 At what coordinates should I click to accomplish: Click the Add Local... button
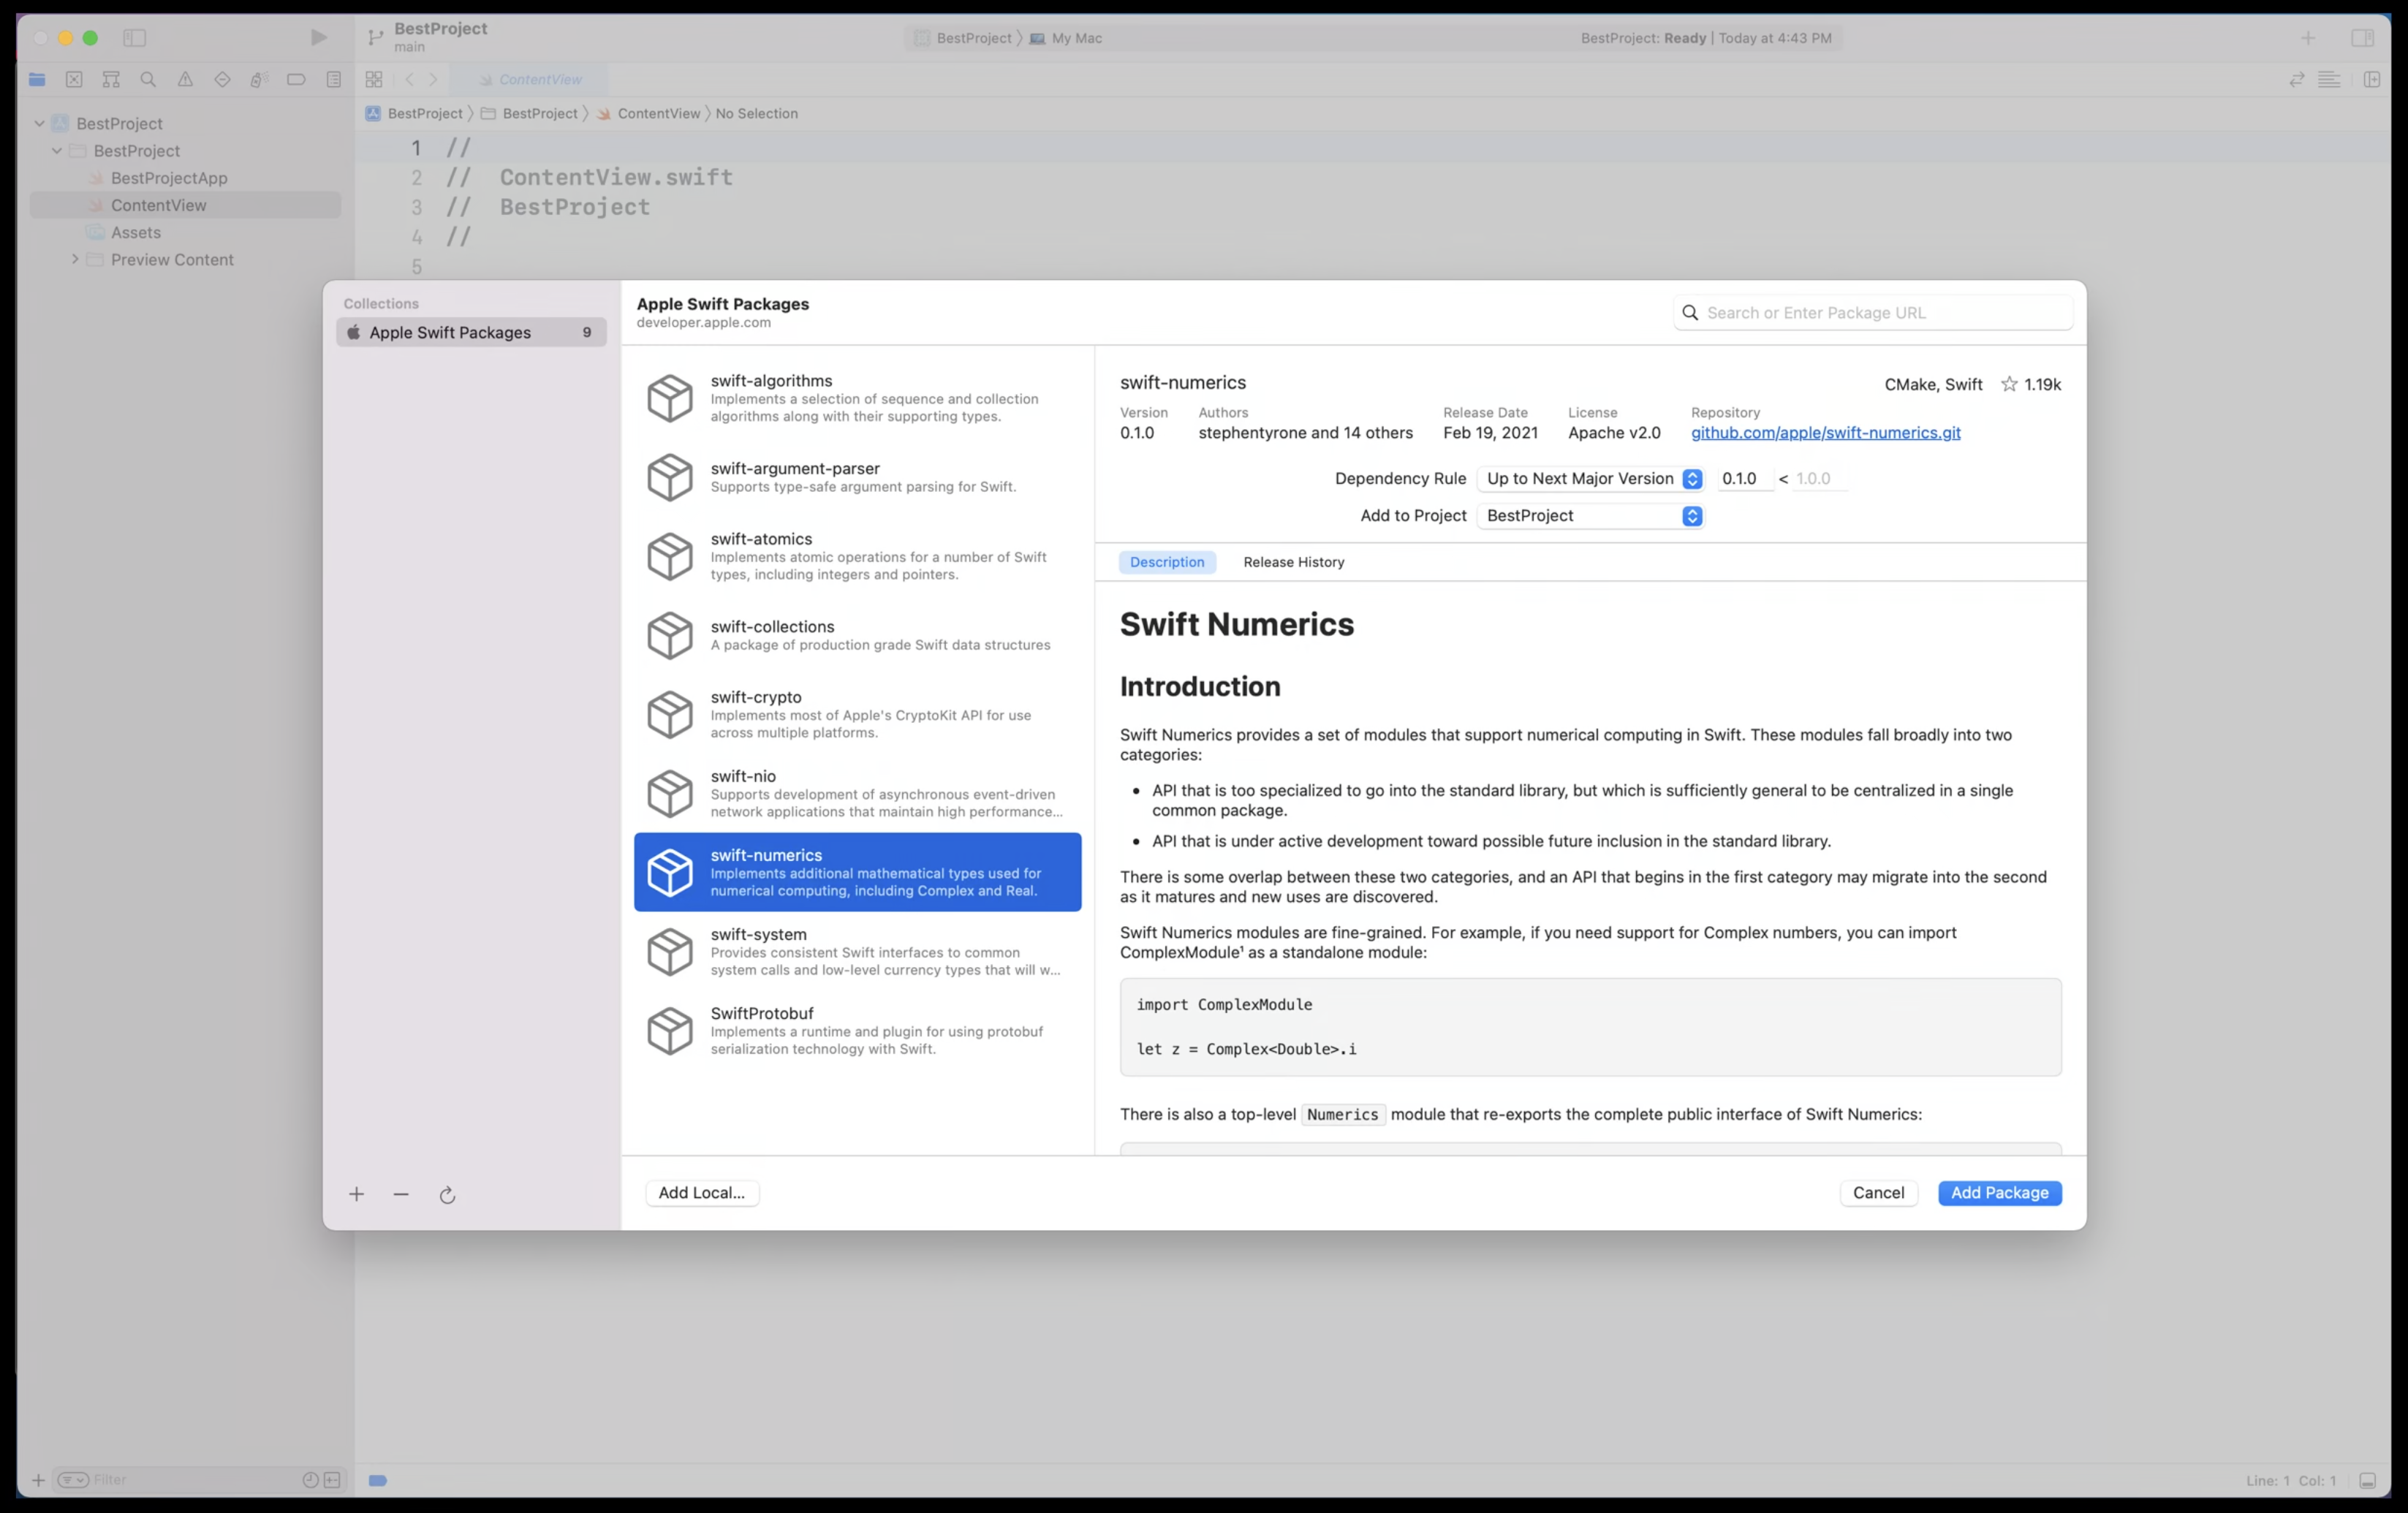click(702, 1193)
